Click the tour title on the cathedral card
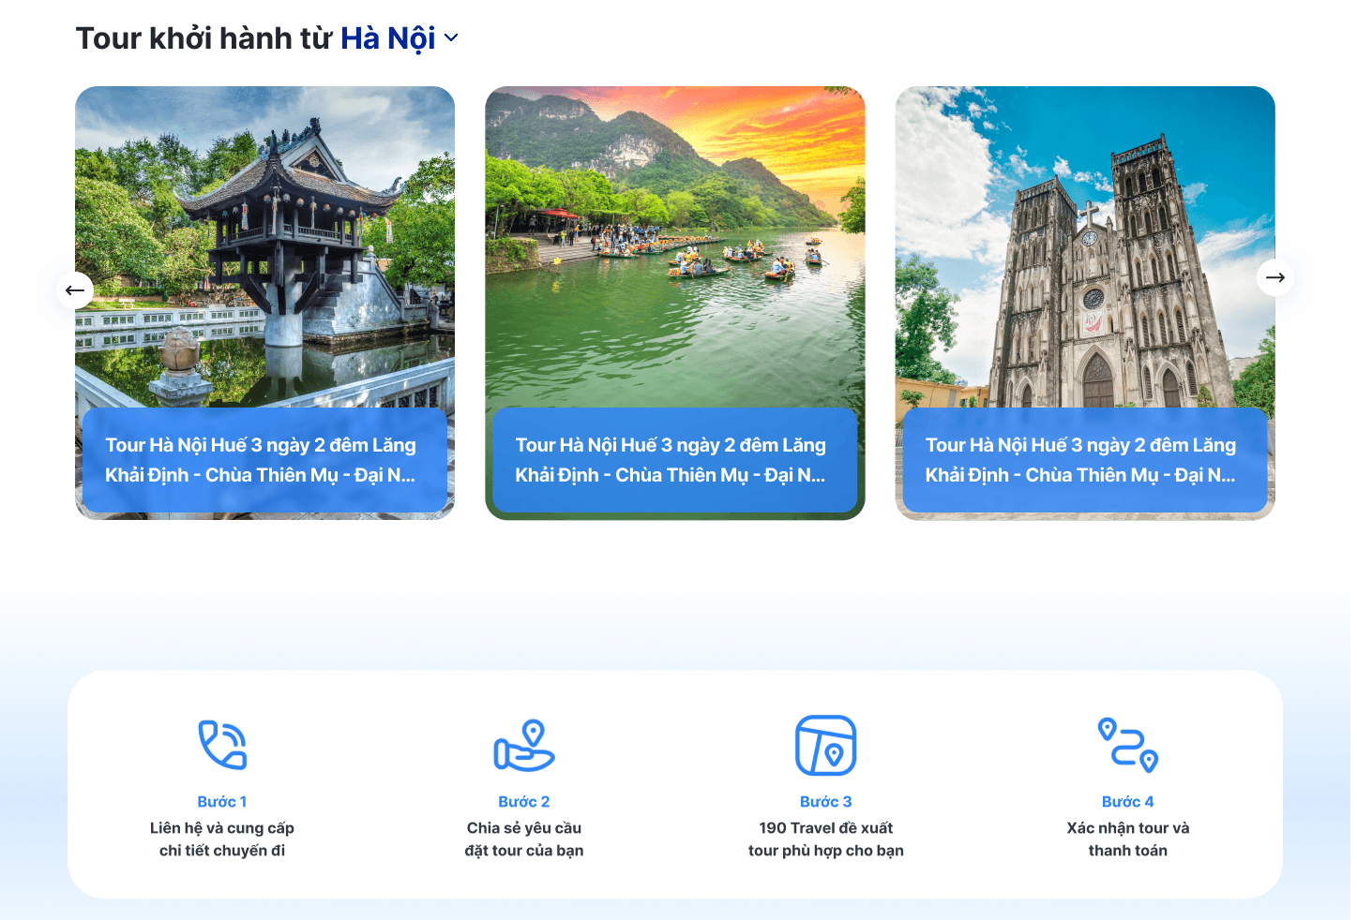This screenshot has width=1357, height=920. (x=1080, y=460)
